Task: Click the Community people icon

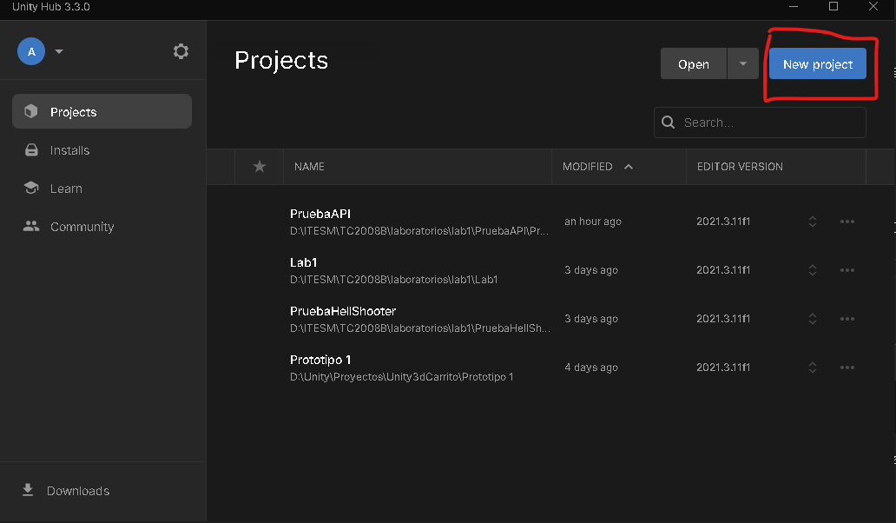Action: [31, 227]
